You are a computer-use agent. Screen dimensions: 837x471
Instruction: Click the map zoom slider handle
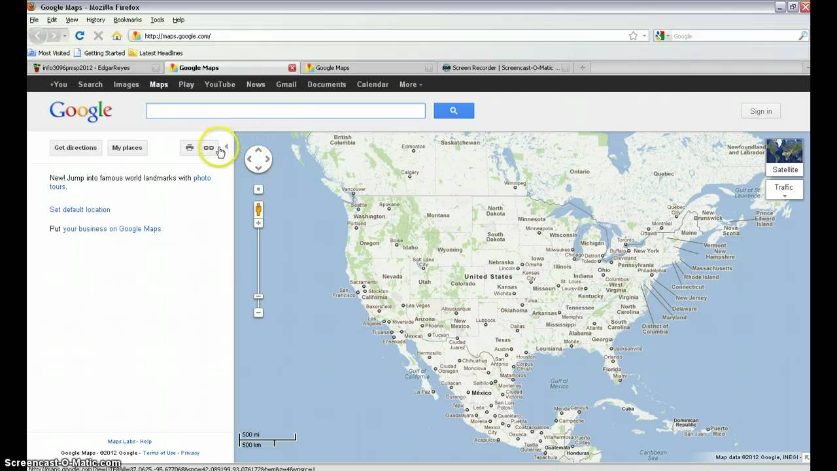[x=258, y=297]
